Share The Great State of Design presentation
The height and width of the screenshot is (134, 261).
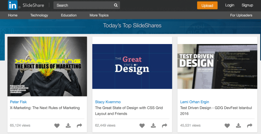165,126
